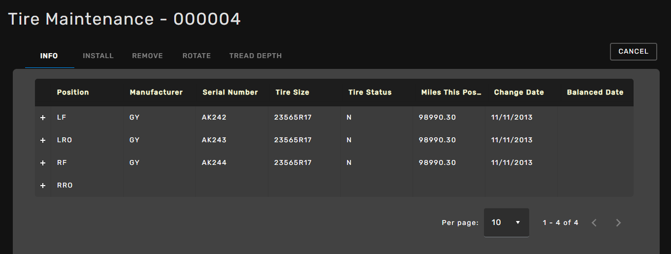Go to the next page arrow
Image resolution: width=671 pixels, height=254 pixels.
(618, 223)
